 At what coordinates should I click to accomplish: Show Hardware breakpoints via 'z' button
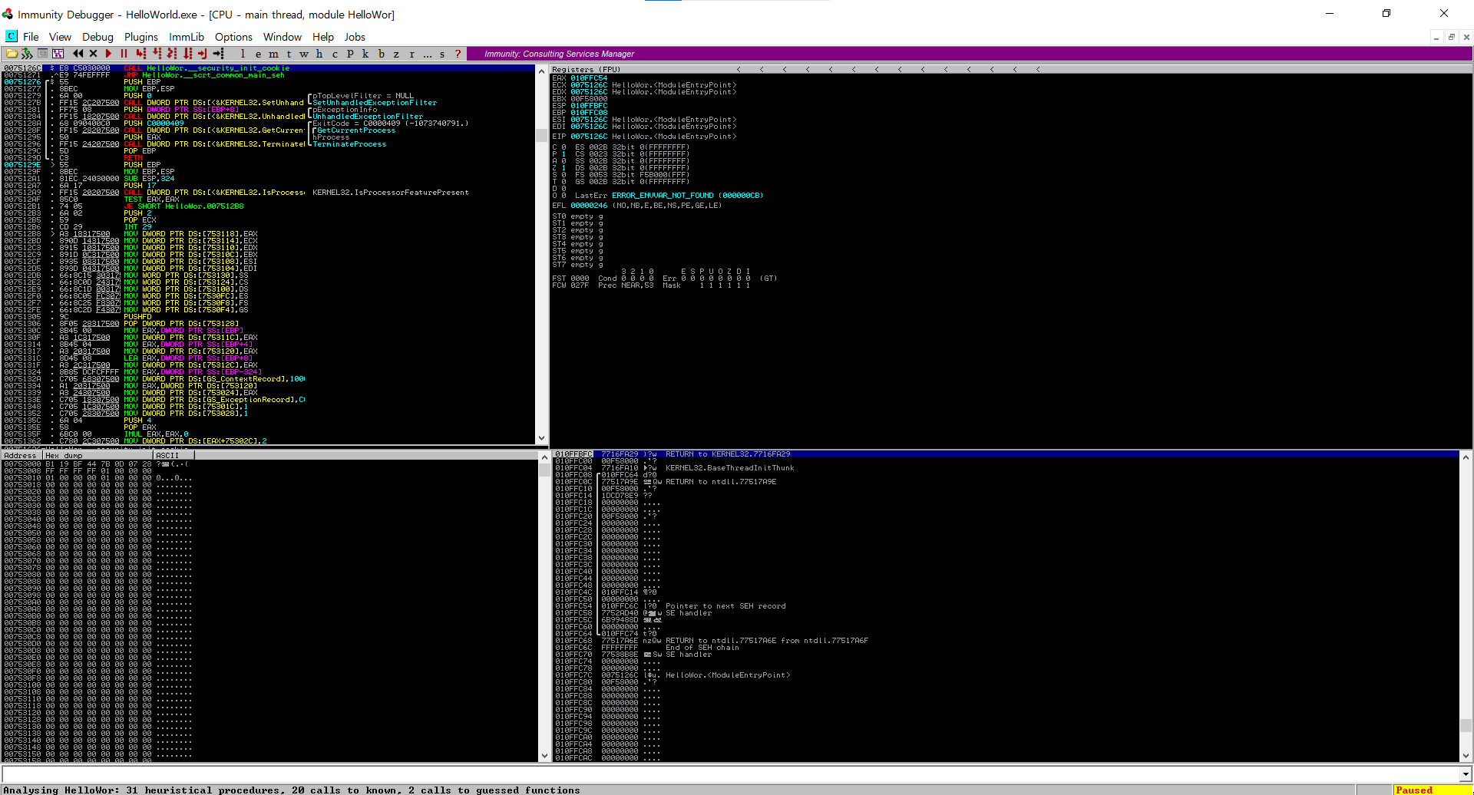click(x=396, y=54)
